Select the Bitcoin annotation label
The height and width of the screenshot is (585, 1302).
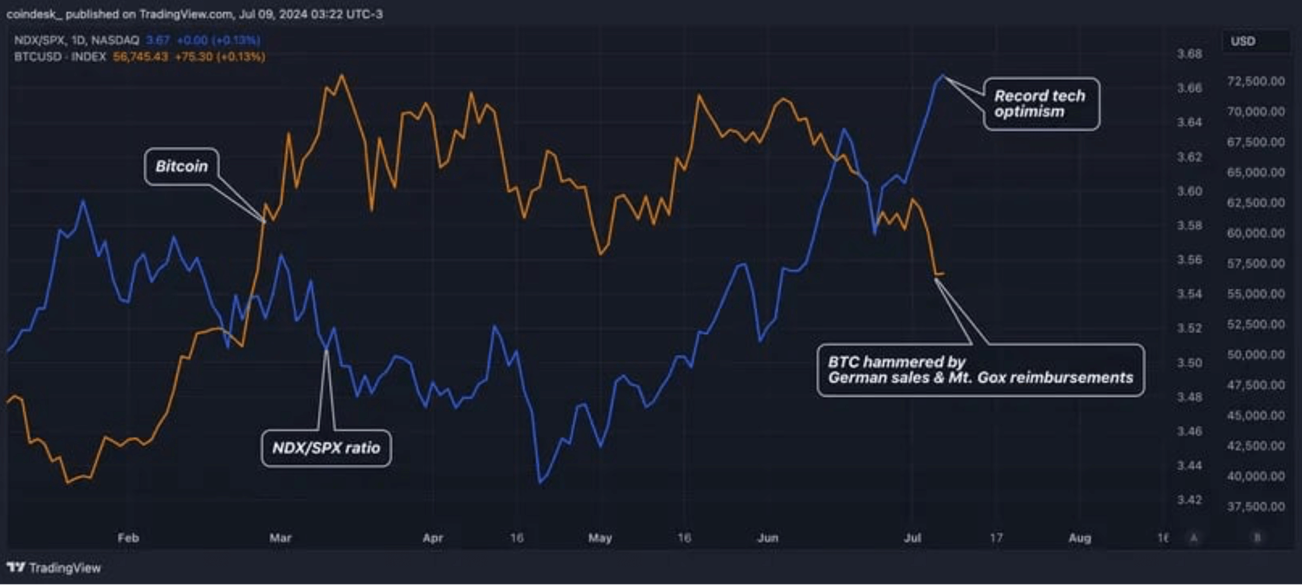tap(182, 166)
